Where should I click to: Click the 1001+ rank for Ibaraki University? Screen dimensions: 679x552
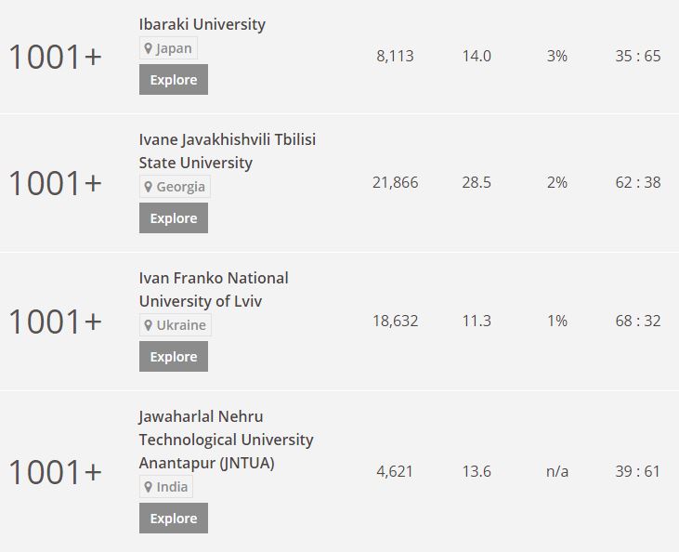[55, 57]
